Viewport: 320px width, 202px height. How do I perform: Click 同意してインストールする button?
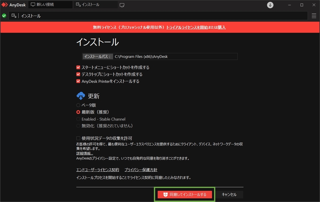[x=185, y=195]
